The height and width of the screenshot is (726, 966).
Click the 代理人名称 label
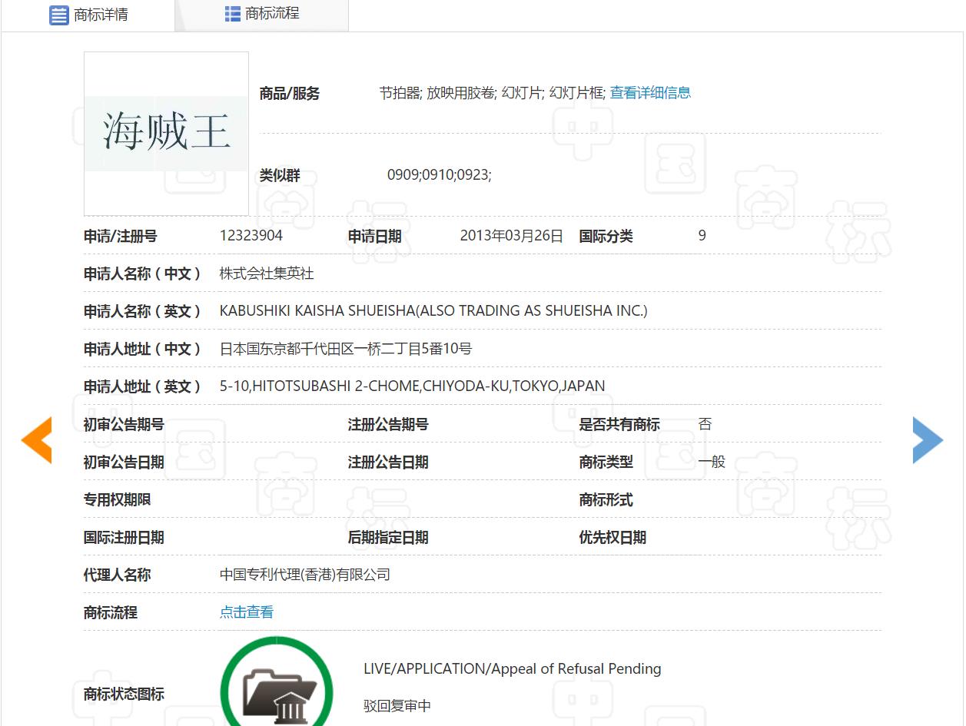point(118,575)
